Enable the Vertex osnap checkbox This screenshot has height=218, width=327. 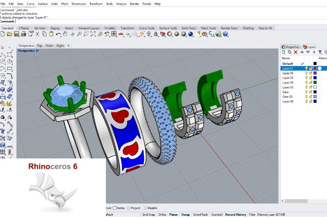tap(115, 208)
